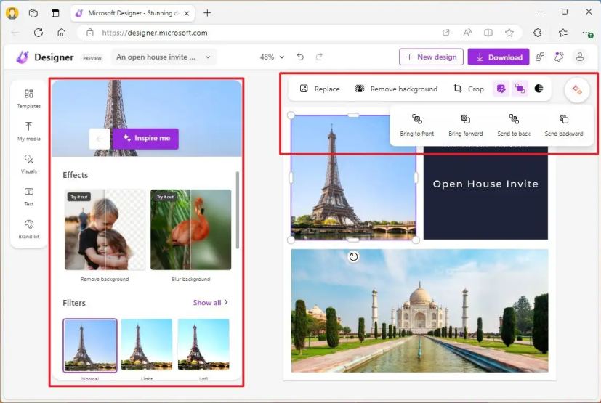Screen dimensions: 601x403
Task: Open the design name dropdown
Action: coord(164,57)
